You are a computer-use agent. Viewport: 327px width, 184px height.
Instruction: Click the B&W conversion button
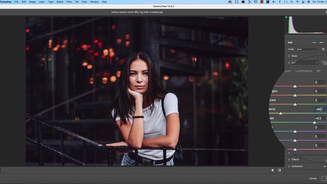click(321, 42)
